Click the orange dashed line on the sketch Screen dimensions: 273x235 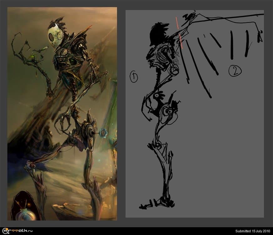click(x=179, y=34)
